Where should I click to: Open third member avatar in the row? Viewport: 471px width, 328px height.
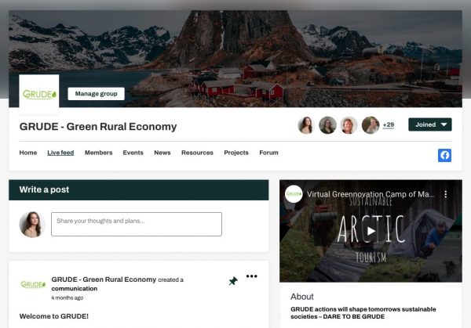pyautogui.click(x=349, y=125)
